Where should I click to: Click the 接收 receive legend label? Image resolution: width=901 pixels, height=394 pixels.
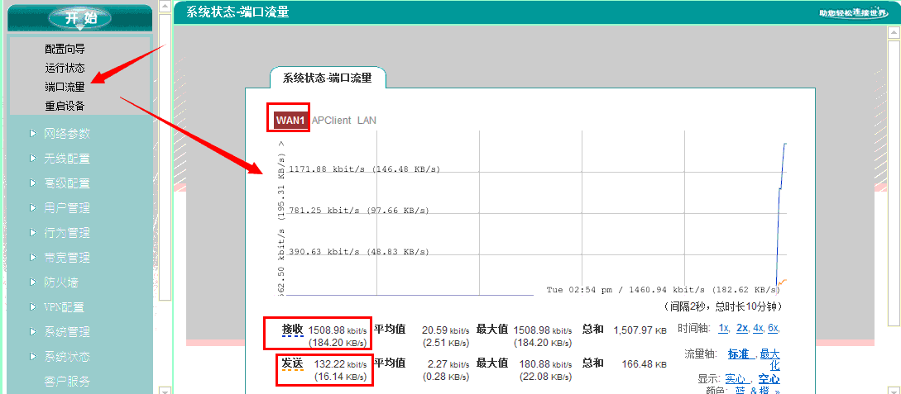click(x=292, y=330)
